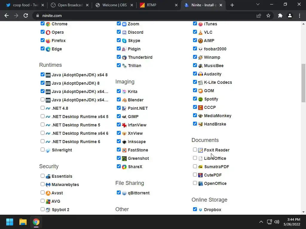Check the Essentials checkbox
This screenshot has width=306, height=229.
pyautogui.click(x=42, y=176)
